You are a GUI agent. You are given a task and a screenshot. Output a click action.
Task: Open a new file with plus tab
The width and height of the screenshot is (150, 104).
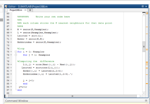pyautogui.click(x=30, y=10)
